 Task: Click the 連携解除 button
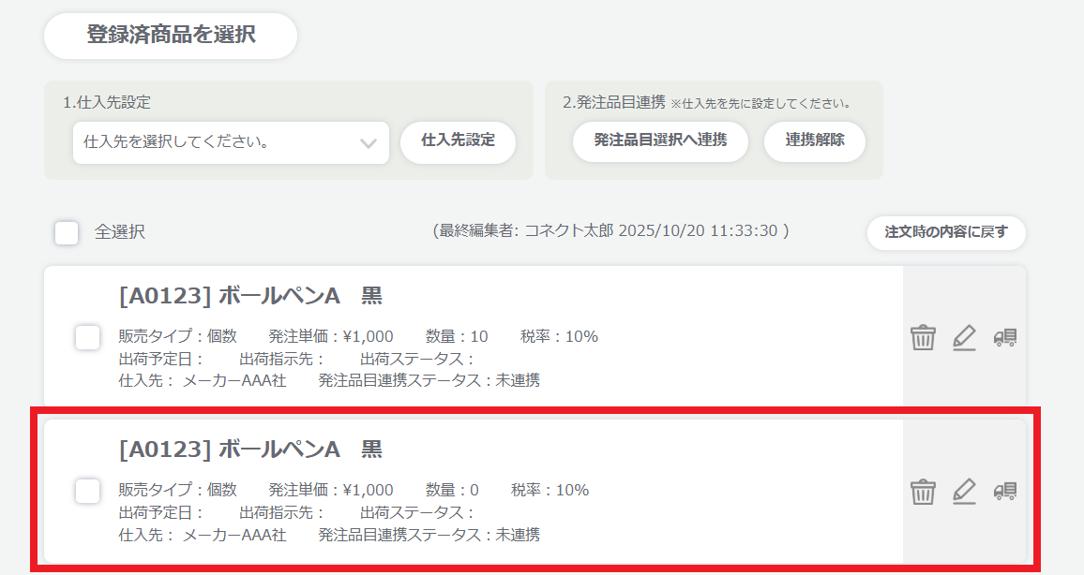tap(814, 141)
